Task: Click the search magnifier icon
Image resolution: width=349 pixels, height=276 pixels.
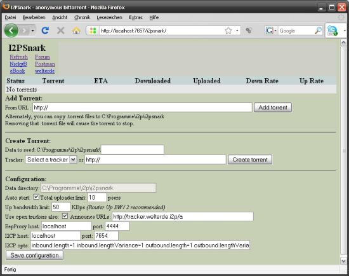Action: coord(319,31)
